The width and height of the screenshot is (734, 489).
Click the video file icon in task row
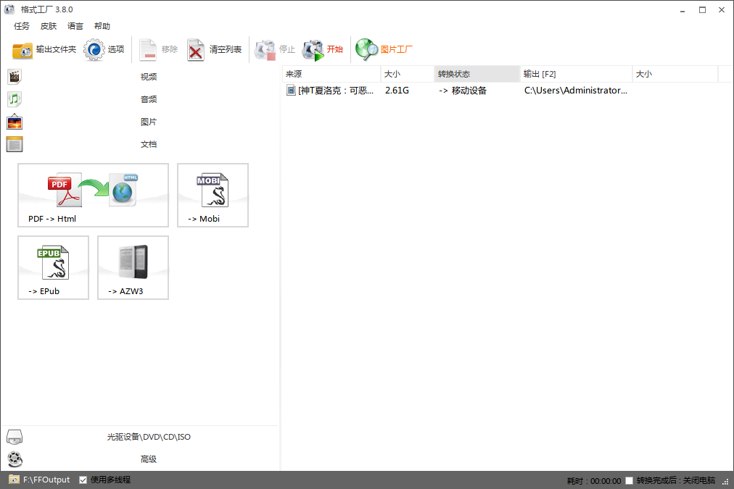click(x=291, y=91)
